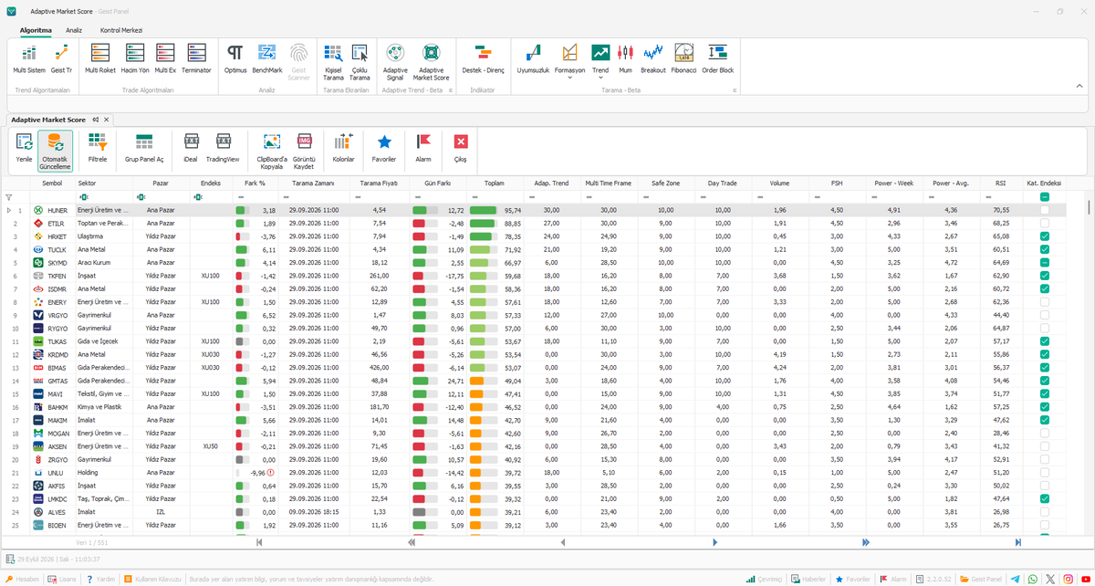Image resolution: width=1095 pixels, height=586 pixels.
Task: Export the list to iDeal TXT
Action: 191,148
